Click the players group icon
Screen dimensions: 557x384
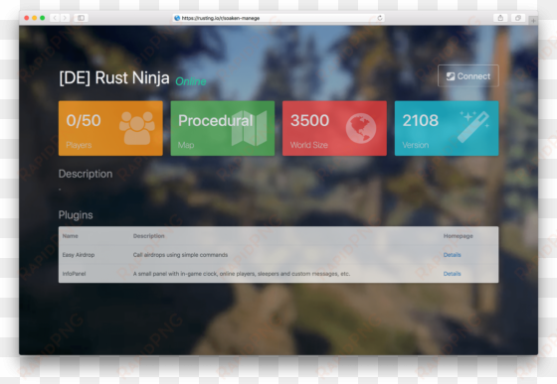137,128
